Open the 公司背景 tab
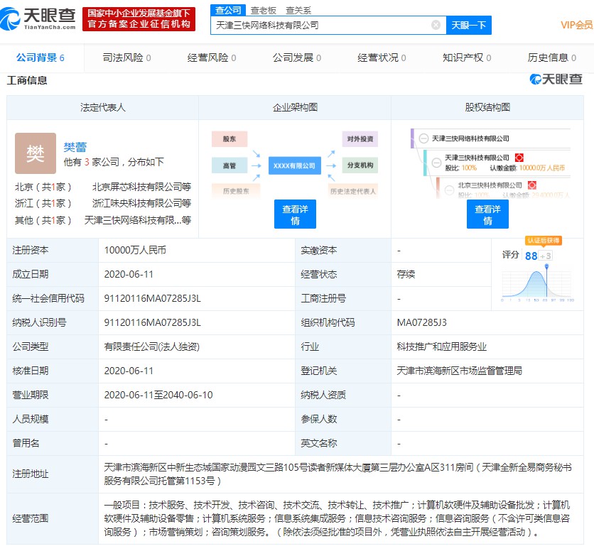Image resolution: width=594 pixels, height=551 pixels. pos(40,58)
